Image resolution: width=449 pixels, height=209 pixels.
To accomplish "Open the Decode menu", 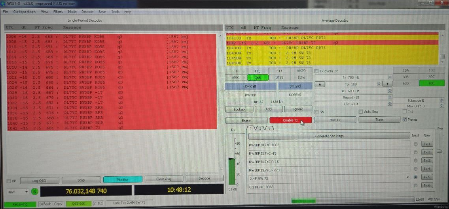I will [87, 12].
